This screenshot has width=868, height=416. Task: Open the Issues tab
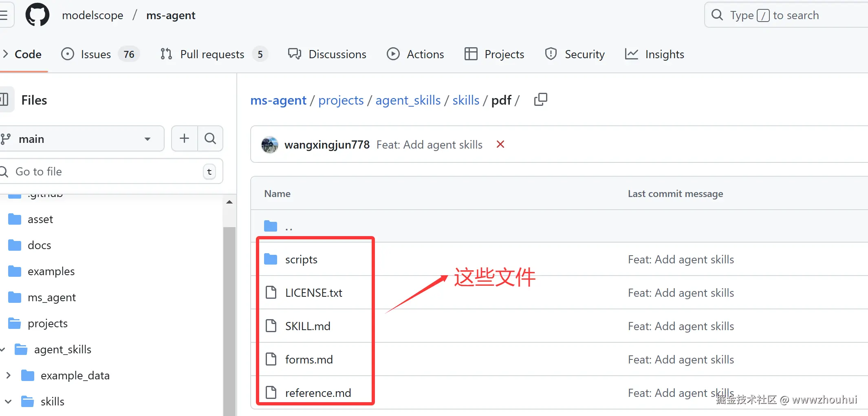[x=100, y=54]
